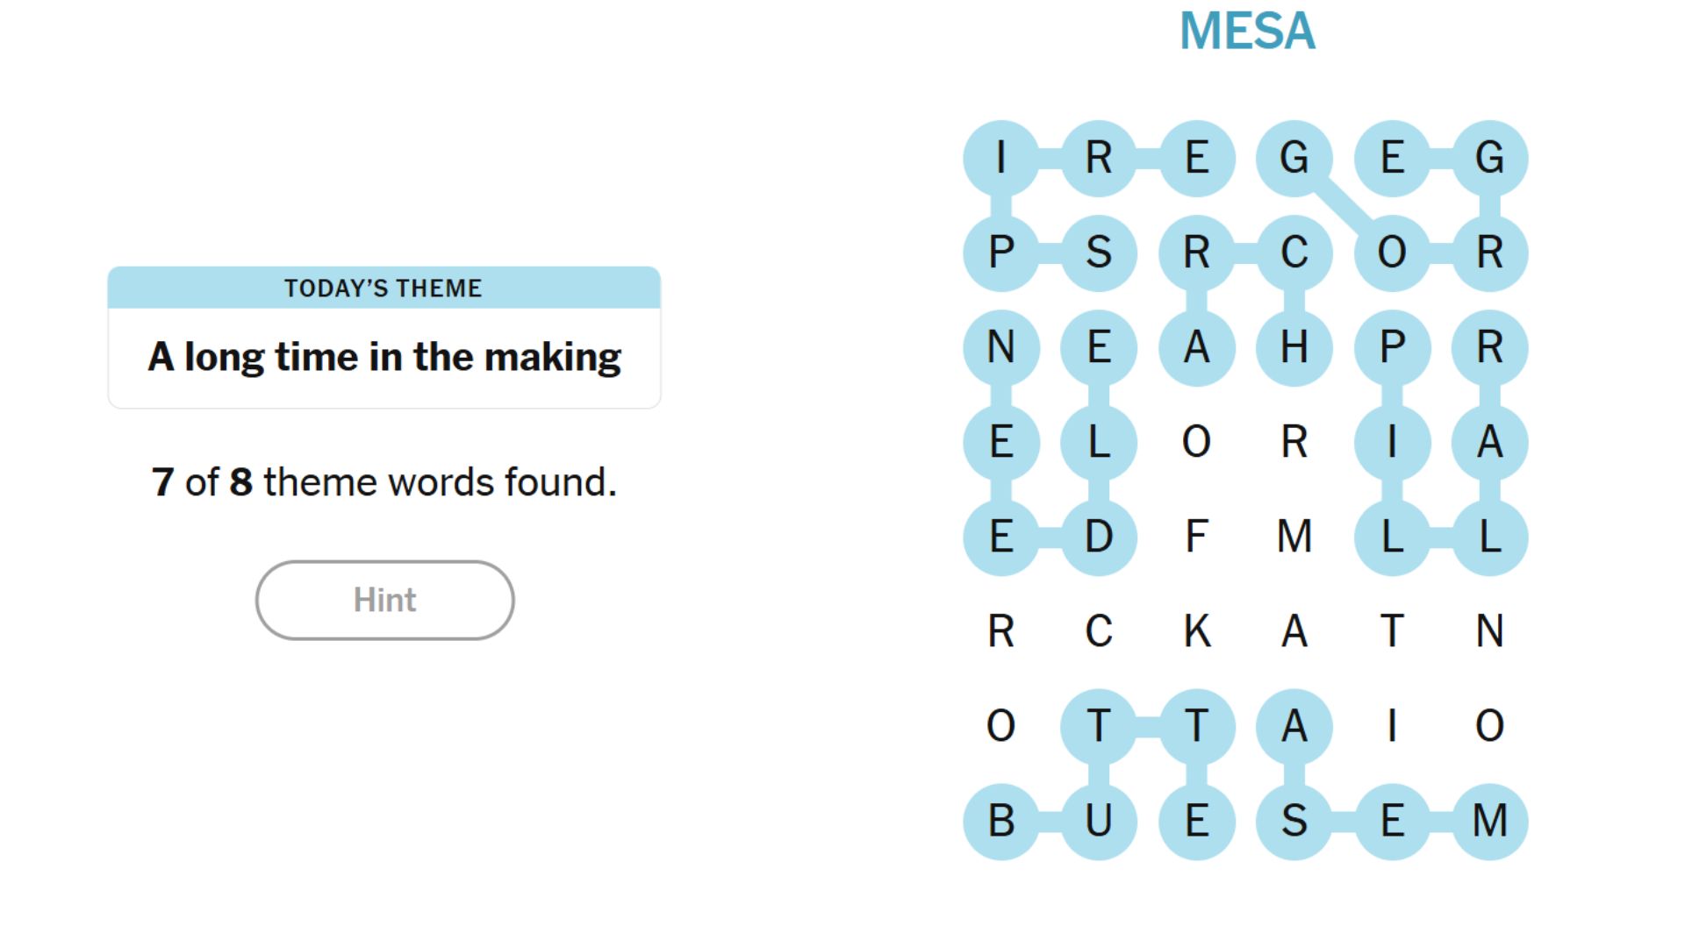Select the letter U between B and E

[x=1100, y=820]
